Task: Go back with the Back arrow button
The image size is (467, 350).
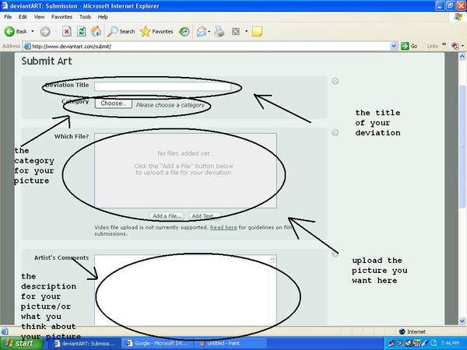Action: (x=16, y=31)
